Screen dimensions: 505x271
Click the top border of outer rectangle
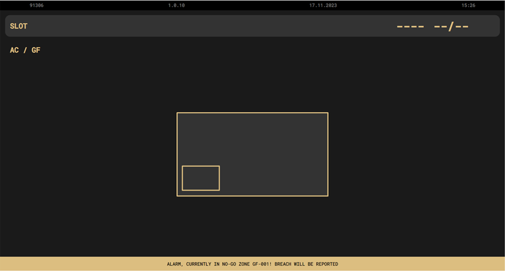pyautogui.click(x=252, y=113)
